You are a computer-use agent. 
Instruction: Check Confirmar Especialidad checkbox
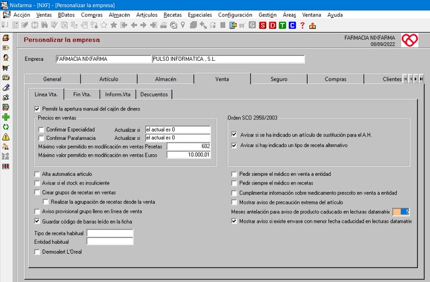pos(41,129)
